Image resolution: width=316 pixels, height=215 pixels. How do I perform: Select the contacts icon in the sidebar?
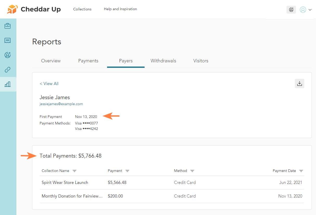[8, 55]
